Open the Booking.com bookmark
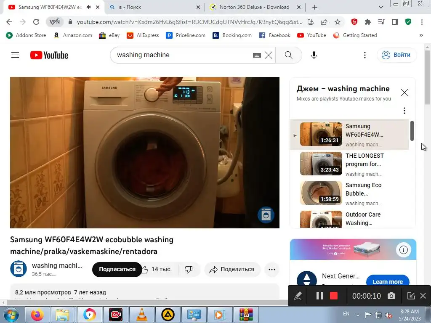This screenshot has width=431, height=323. coord(232,35)
